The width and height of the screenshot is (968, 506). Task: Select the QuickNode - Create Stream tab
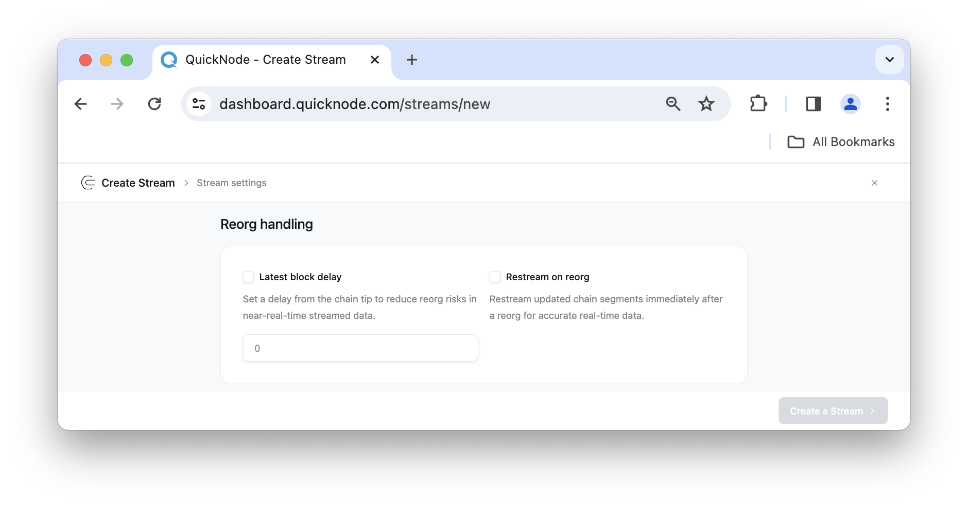(272, 60)
